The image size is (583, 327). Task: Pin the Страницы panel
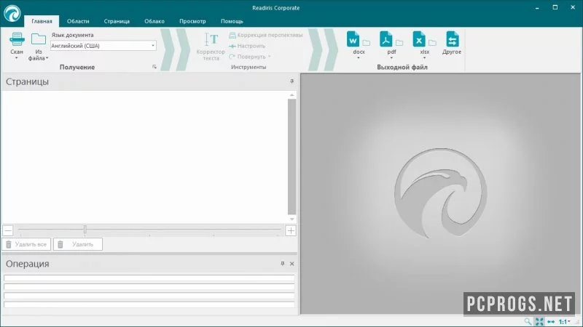tap(292, 81)
